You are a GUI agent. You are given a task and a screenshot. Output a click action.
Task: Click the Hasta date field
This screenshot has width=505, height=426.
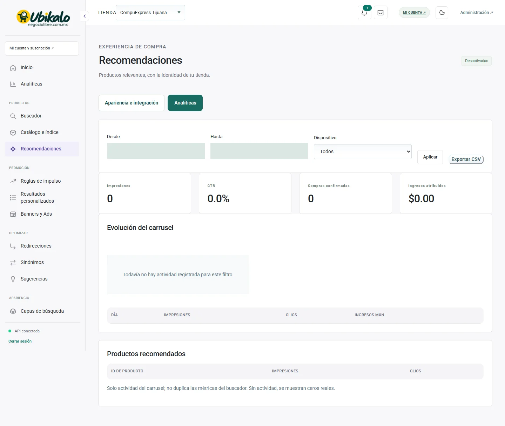[x=259, y=151]
